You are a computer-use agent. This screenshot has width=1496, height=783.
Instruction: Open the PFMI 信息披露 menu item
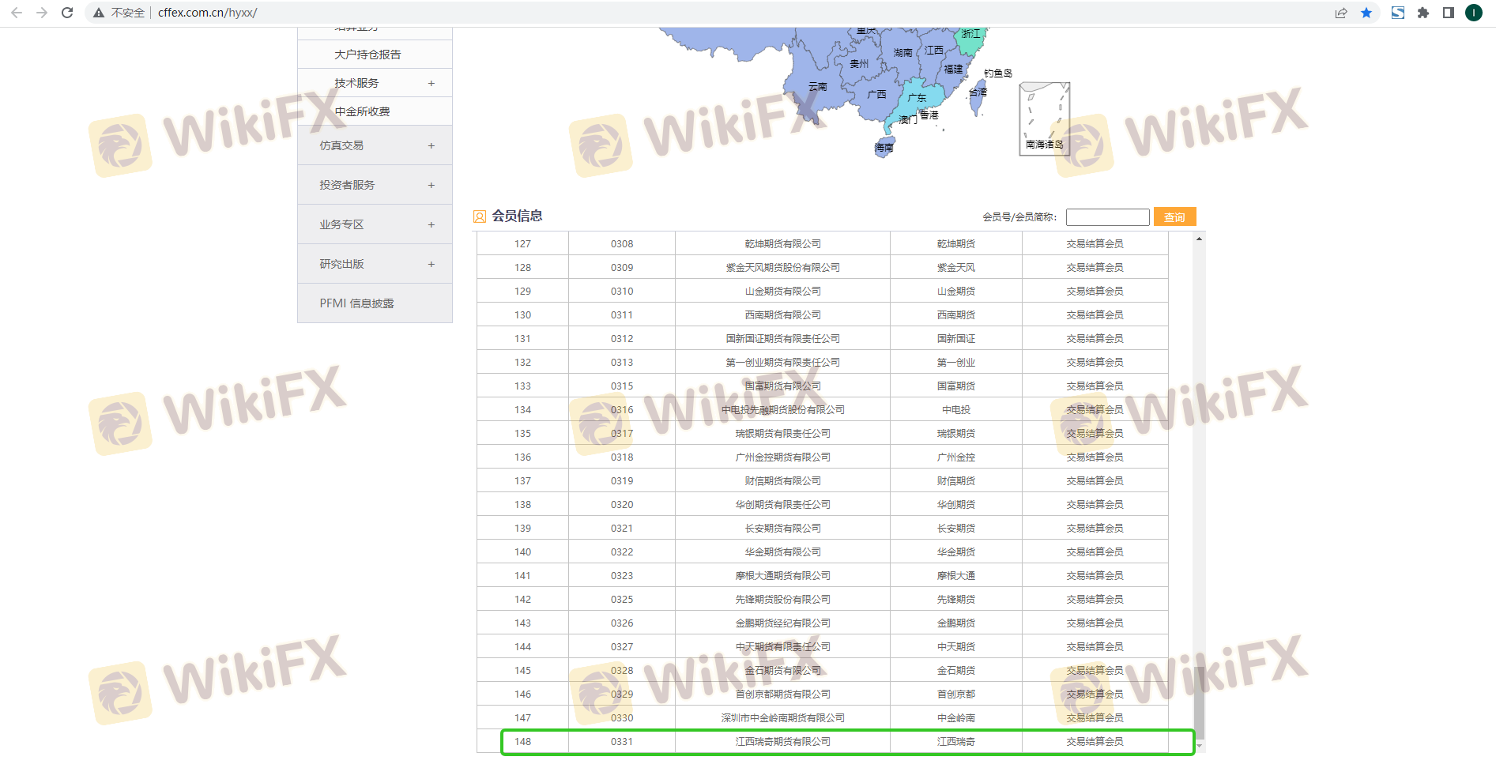(356, 303)
